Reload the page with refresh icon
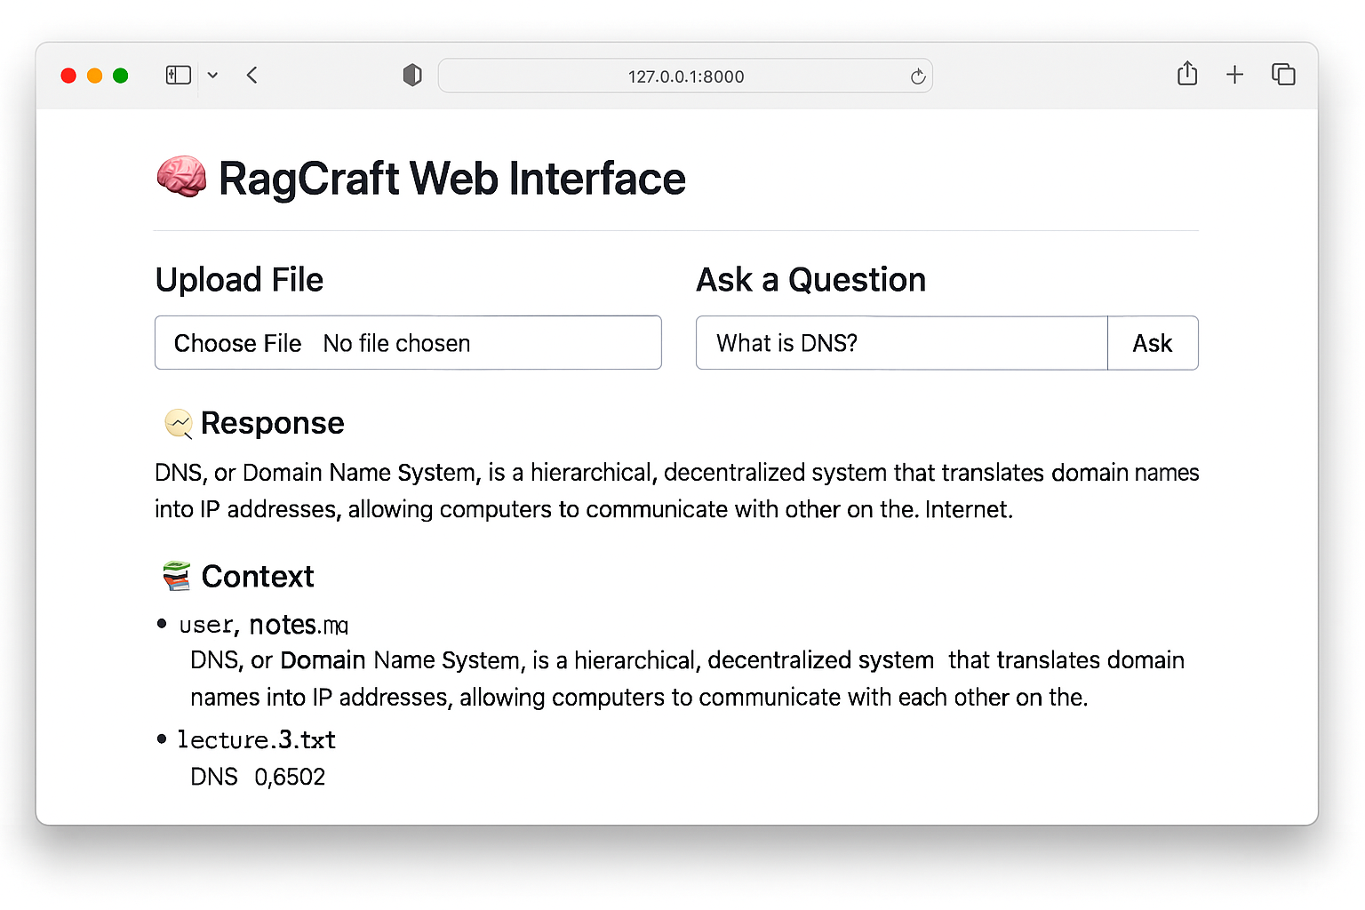 click(x=918, y=77)
